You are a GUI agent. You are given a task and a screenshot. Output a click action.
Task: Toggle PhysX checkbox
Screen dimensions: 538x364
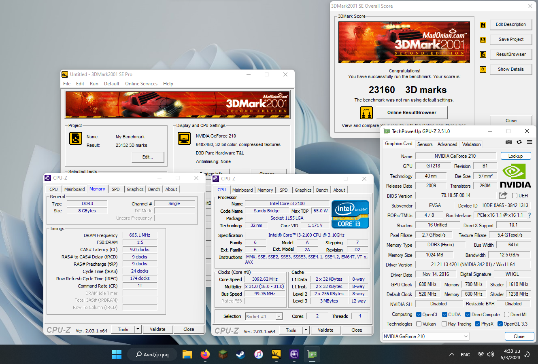(x=477, y=324)
